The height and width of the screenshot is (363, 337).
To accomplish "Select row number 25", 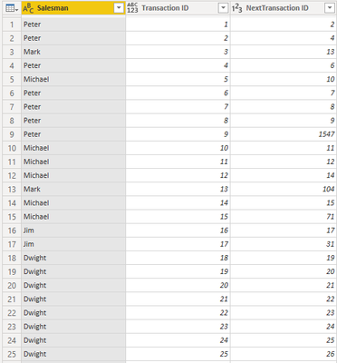I will [12, 354].
